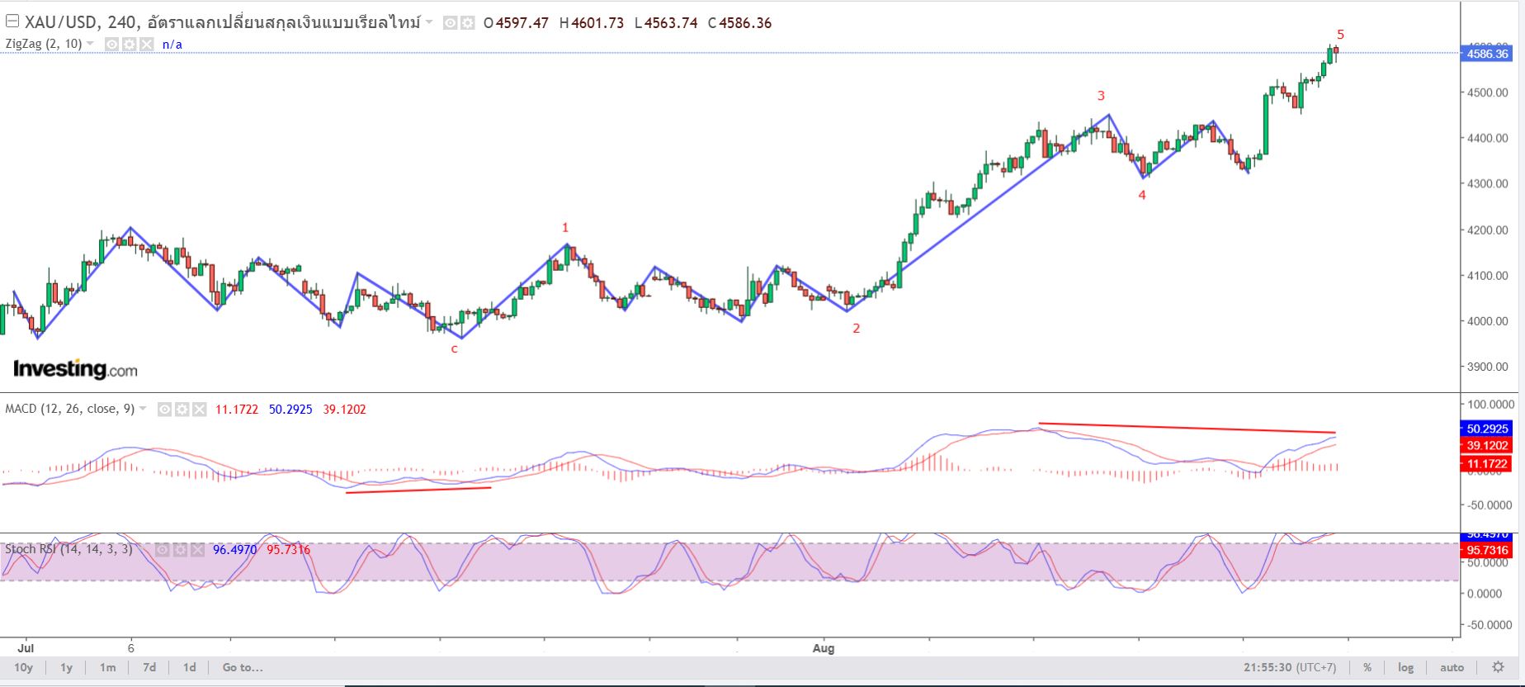Select the 1m time range

pos(107,667)
